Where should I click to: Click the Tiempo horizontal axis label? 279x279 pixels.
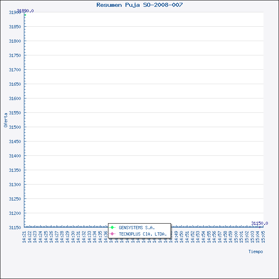[x=255, y=251]
